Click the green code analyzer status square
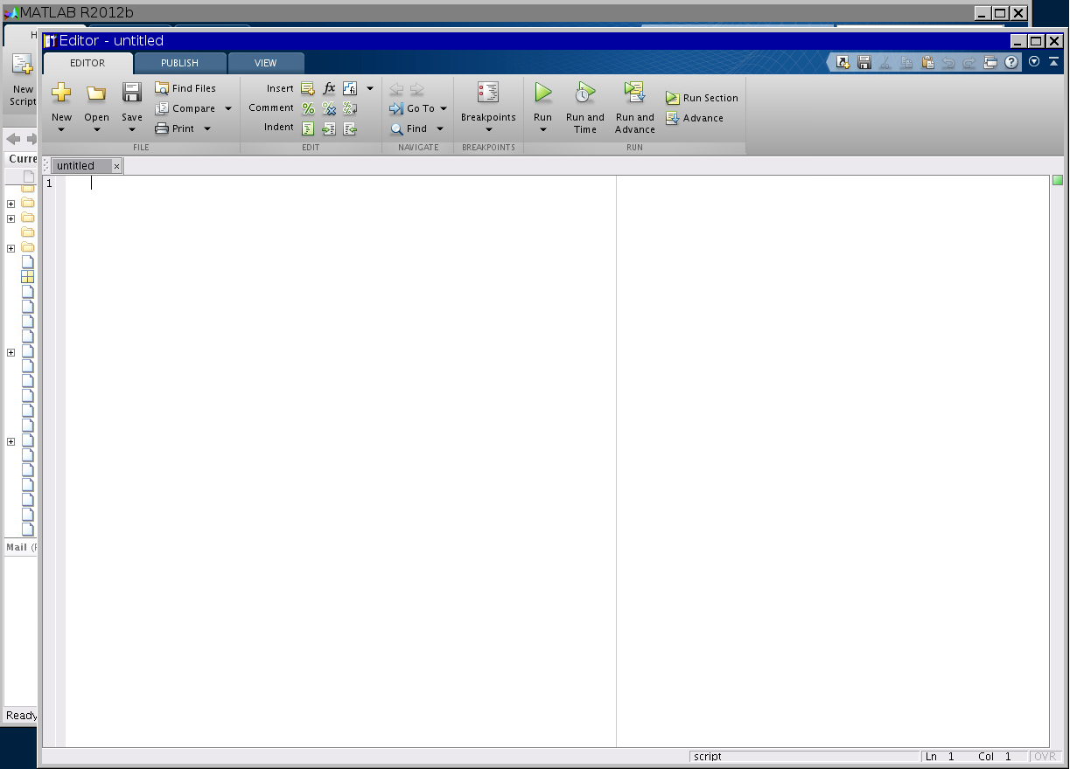Viewport: 1070px width, 769px height. point(1058,180)
